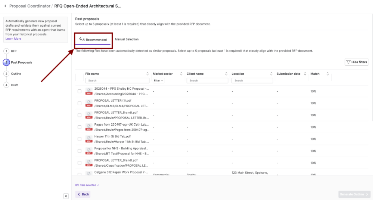This screenshot has width=373, height=200.
Task: Click the PDF icon for Harper 11th St Bid Tab
Action: pos(89,139)
